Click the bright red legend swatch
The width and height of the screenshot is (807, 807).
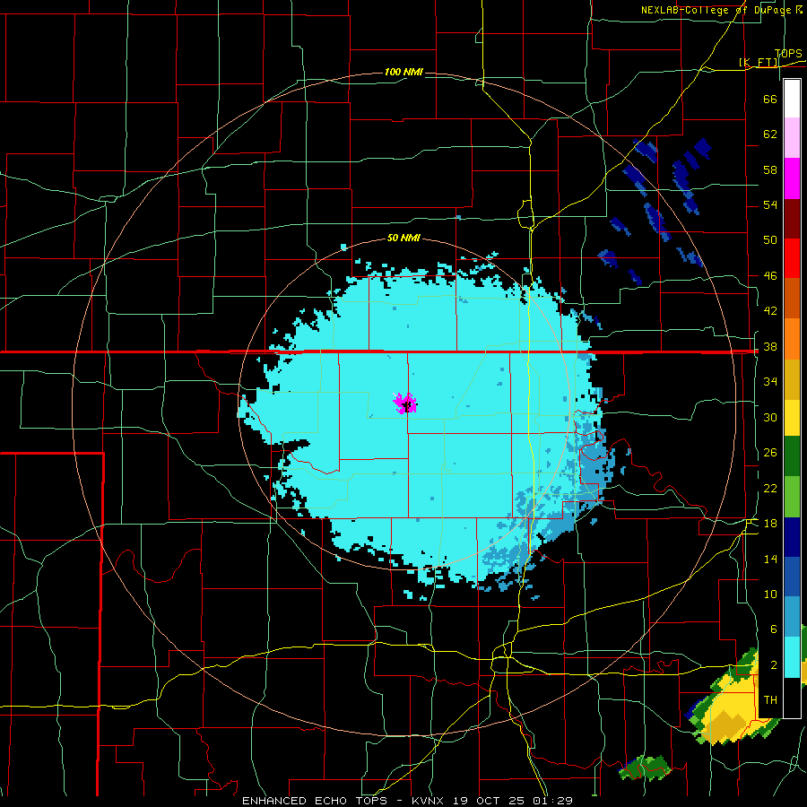click(792, 258)
